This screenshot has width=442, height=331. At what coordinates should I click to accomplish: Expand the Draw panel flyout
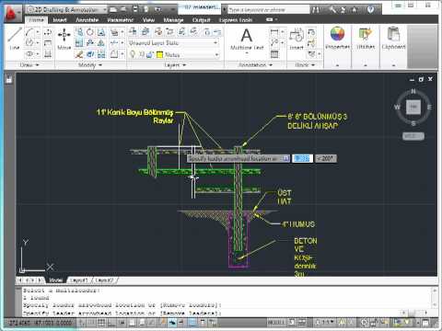pyautogui.click(x=29, y=65)
